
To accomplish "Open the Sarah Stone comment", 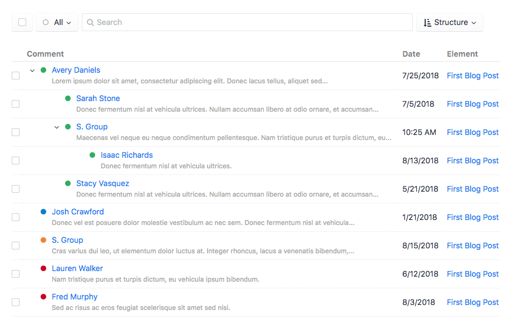I will coord(98,98).
